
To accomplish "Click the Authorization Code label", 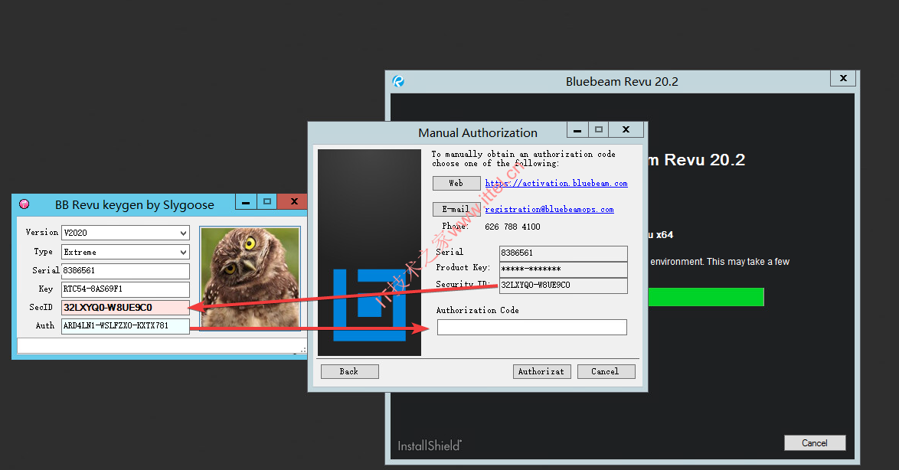I will tap(478, 310).
